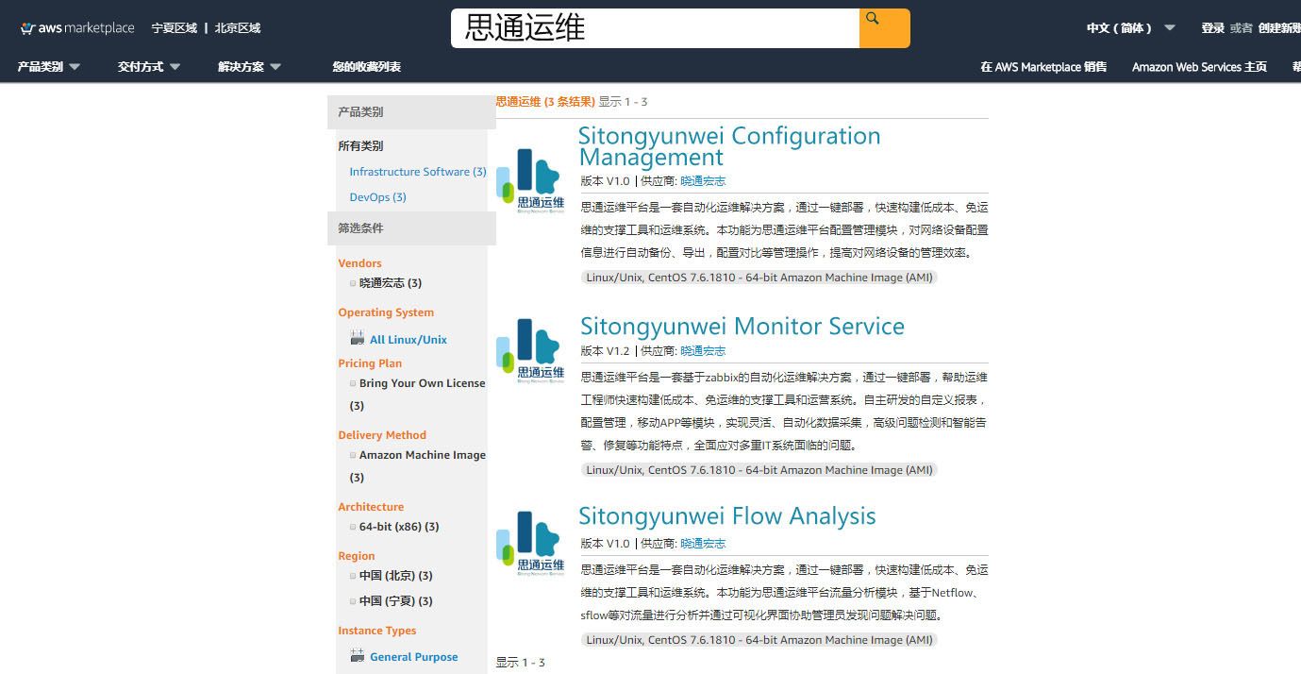
Task: Open Sitongyunwei Monitor Service title link
Action: [x=742, y=327]
